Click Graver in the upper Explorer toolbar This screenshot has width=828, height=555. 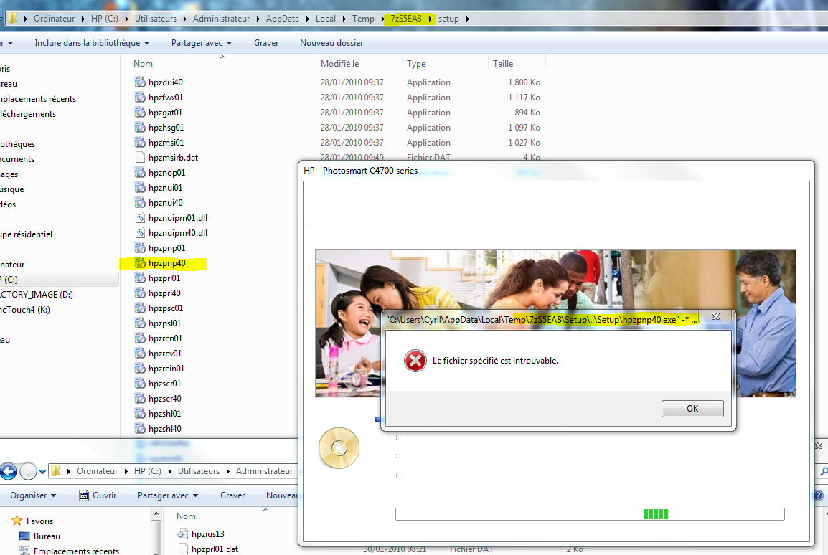pos(266,43)
